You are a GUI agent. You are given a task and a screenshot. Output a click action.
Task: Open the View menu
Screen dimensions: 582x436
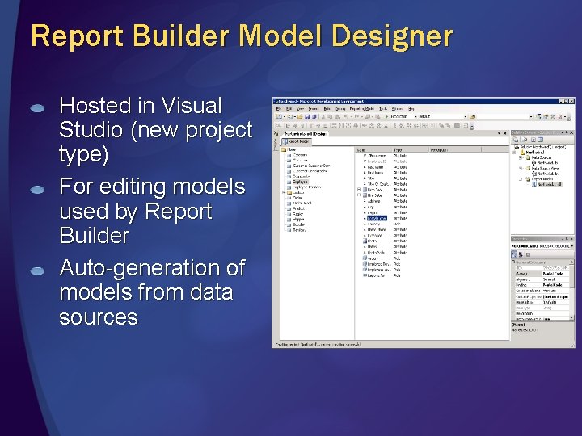pyautogui.click(x=301, y=109)
